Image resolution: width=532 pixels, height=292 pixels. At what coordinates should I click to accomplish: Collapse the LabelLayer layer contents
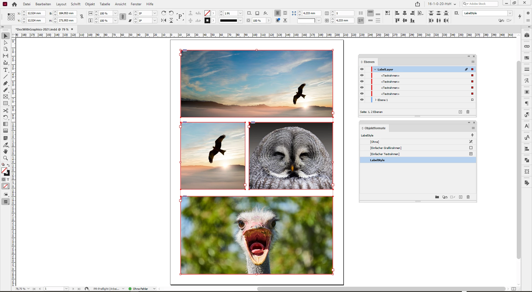tap(375, 69)
